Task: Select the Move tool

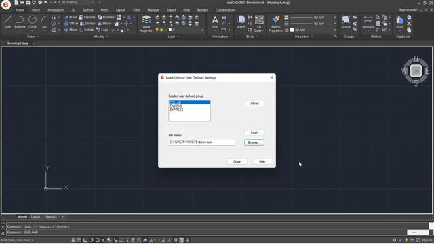Action: [x=71, y=30]
